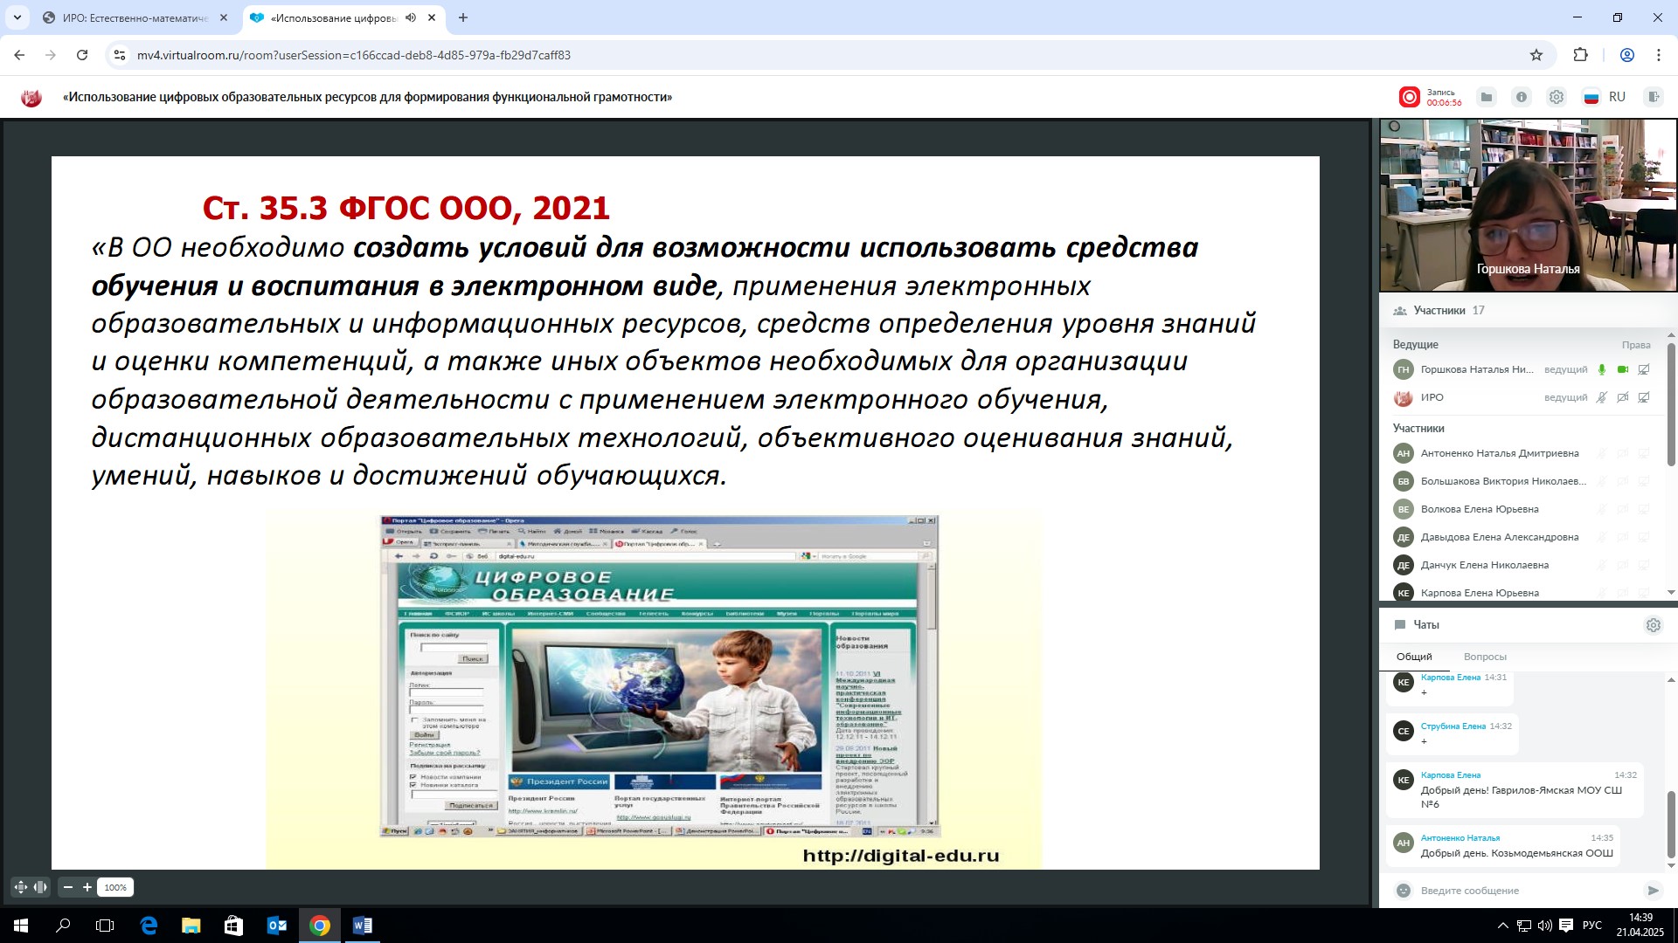Toggle Горшкова Наталья's screen share permission
Screen dimensions: 1678x943
(1644, 369)
